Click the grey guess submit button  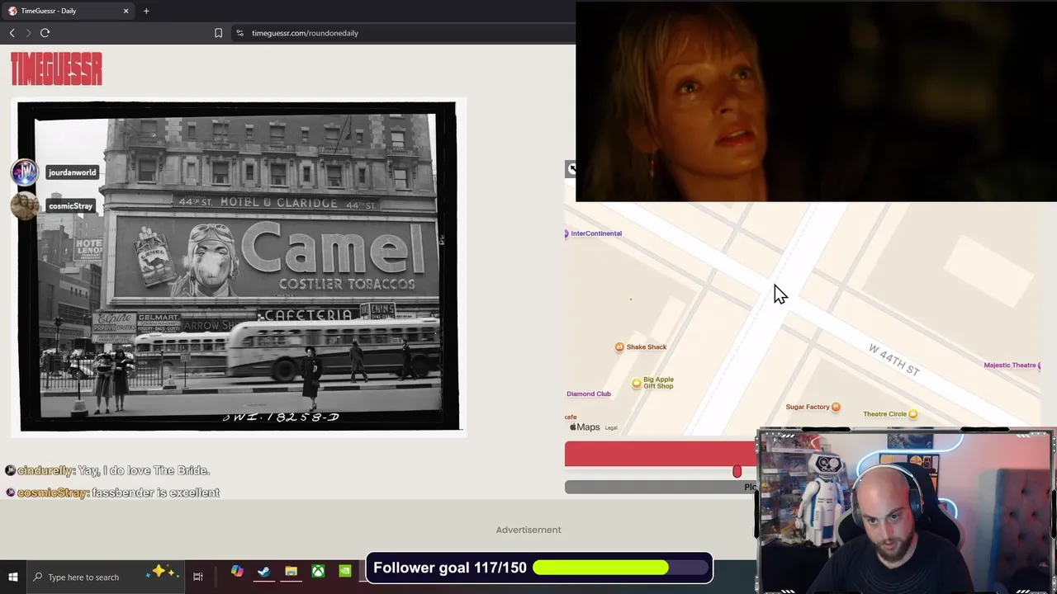[661, 487]
